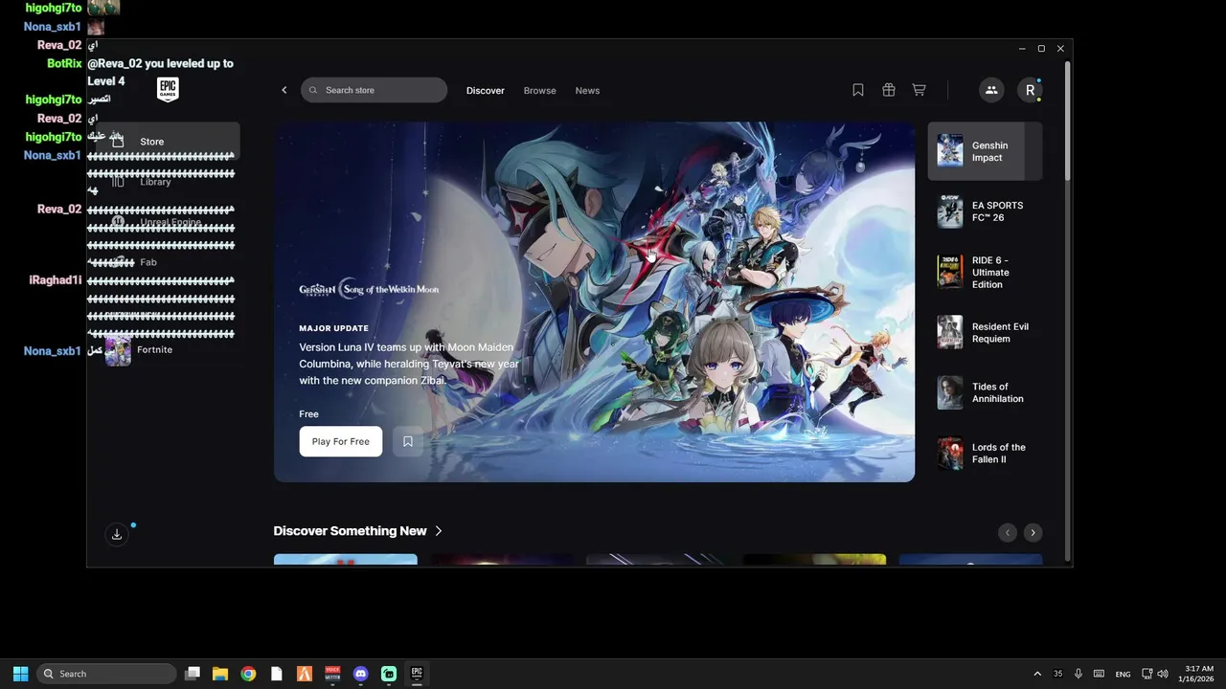Select Tides of Annihilation entry
Screen dimensions: 1226x689
point(985,392)
